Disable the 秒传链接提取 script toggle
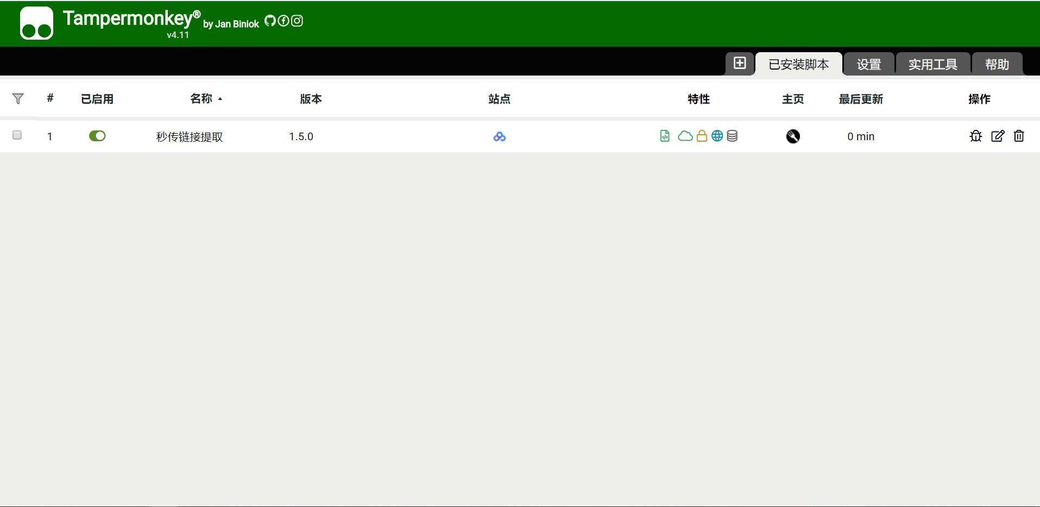This screenshot has height=507, width=1040. 97,136
